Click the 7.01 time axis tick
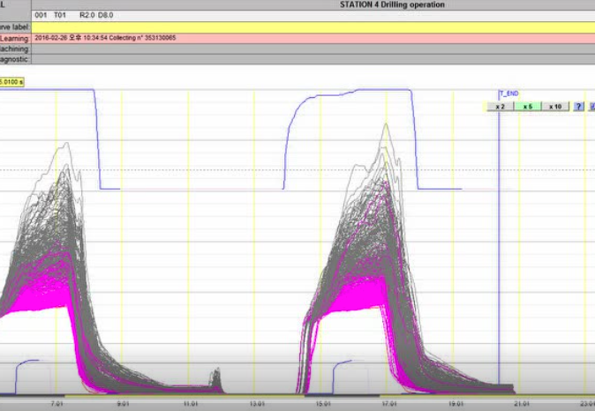This screenshot has width=595, height=411. tap(56, 403)
